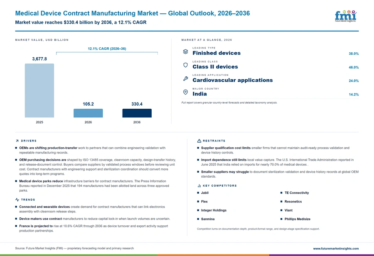374x256 pixels.
Task: Click 'Connected and wearable devices' trend bullet
Action: pyautogui.click(x=44, y=207)
